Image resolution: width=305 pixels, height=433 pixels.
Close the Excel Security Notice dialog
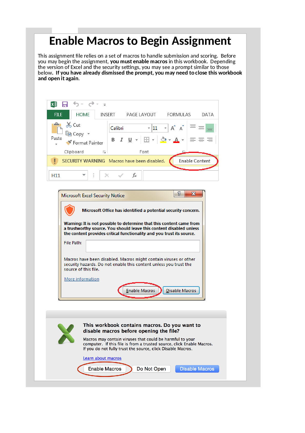tap(194, 194)
